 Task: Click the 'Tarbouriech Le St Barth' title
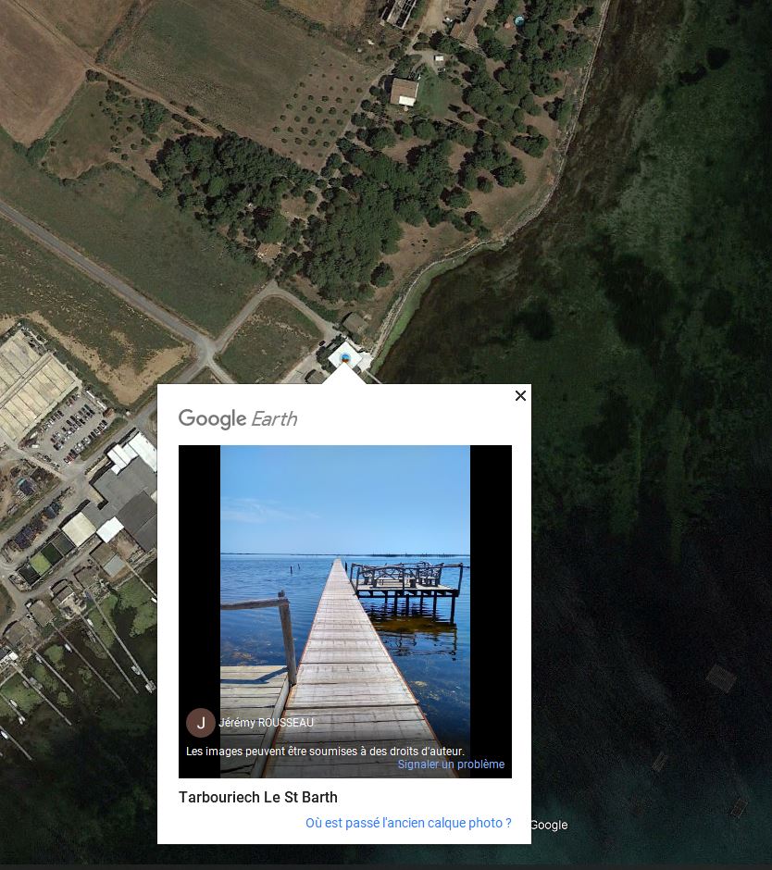(258, 797)
